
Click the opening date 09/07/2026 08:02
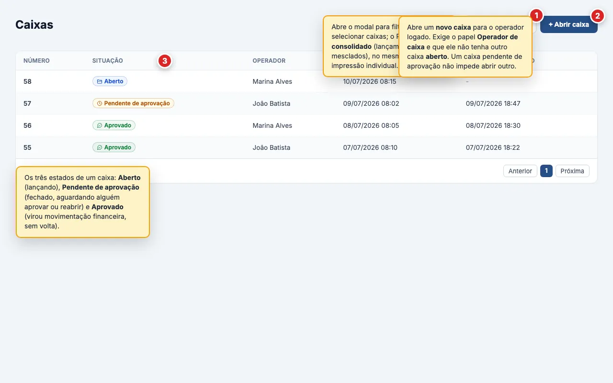tap(371, 103)
